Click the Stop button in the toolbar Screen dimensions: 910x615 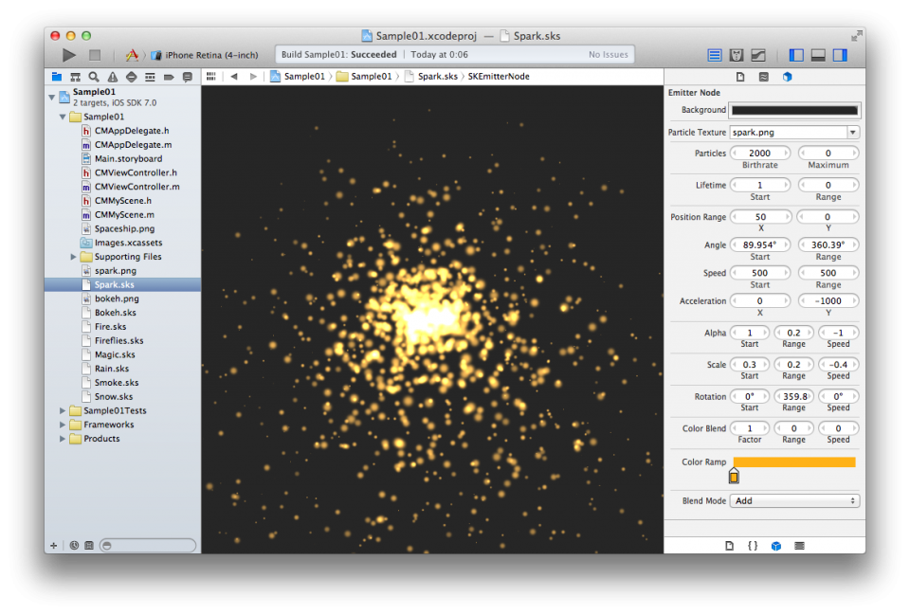pyautogui.click(x=95, y=55)
